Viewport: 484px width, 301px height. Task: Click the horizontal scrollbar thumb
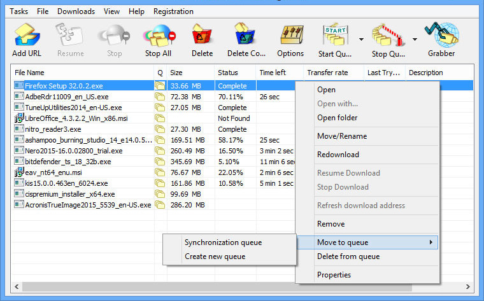tap(217, 287)
